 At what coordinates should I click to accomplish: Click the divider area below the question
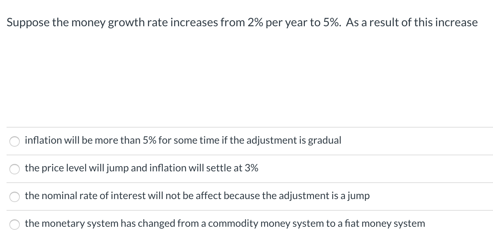pos(246,127)
